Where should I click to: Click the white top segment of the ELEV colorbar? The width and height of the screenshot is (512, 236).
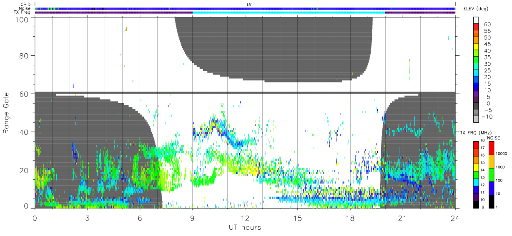click(477, 21)
